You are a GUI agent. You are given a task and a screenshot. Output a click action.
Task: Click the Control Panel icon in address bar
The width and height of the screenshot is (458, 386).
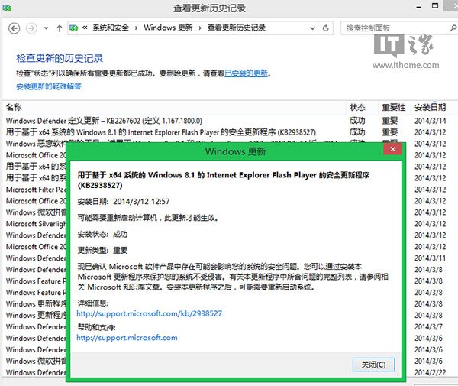coord(74,28)
